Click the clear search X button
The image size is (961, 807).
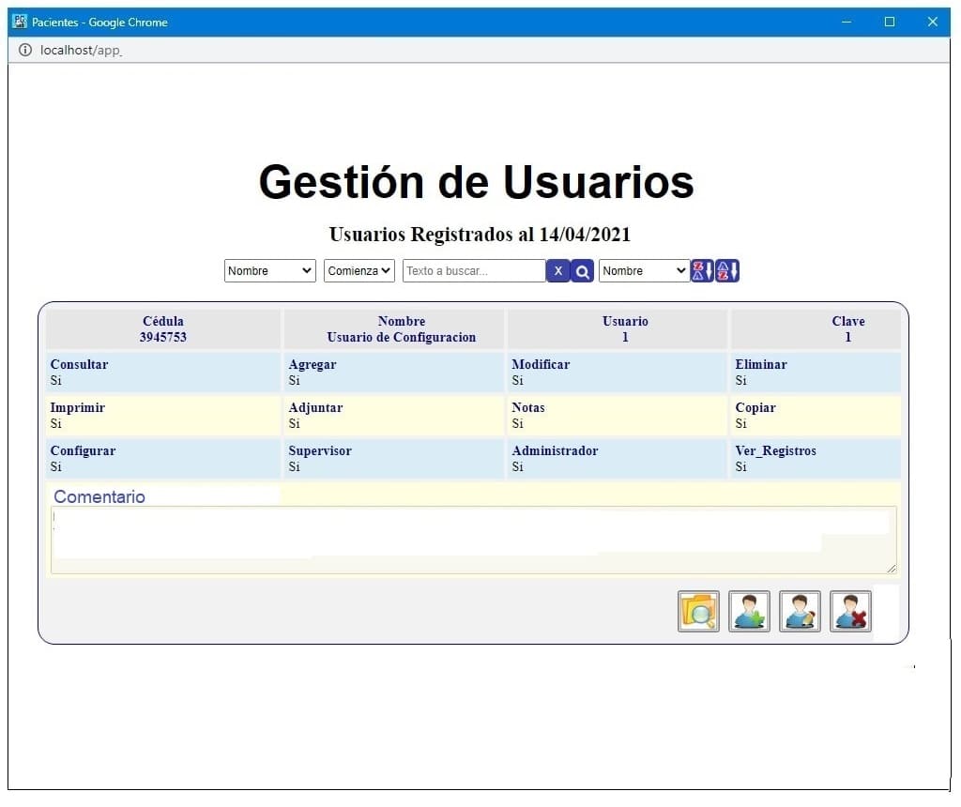pos(557,271)
